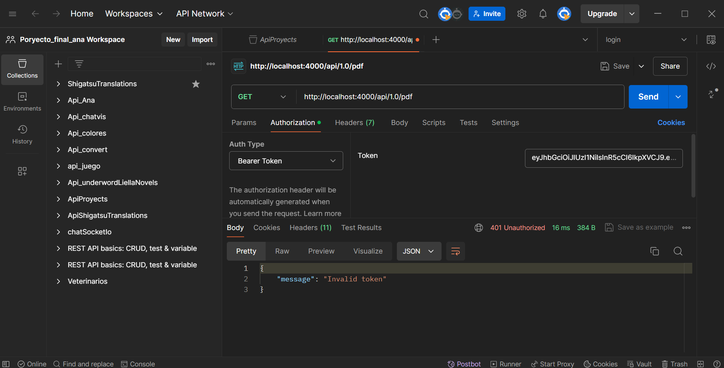The image size is (724, 368).
Task: Click the network globe icon near status
Action: [479, 228]
